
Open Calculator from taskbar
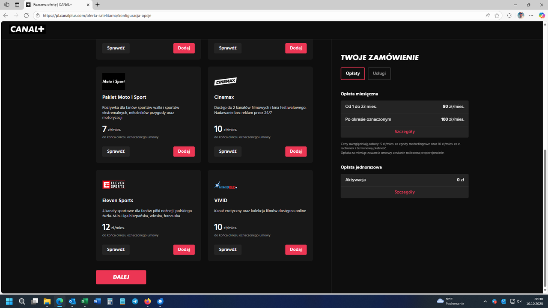coord(110,301)
